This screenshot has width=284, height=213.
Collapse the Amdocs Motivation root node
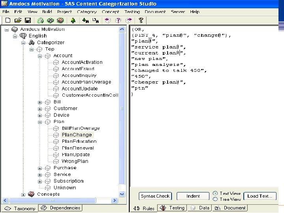pyautogui.click(x=7, y=30)
